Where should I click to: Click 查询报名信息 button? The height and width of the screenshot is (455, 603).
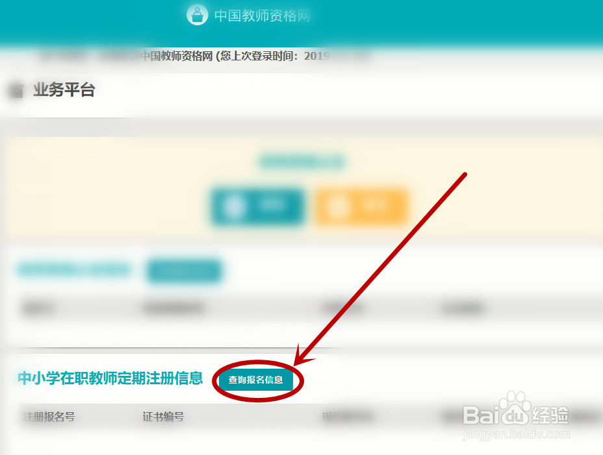point(256,380)
